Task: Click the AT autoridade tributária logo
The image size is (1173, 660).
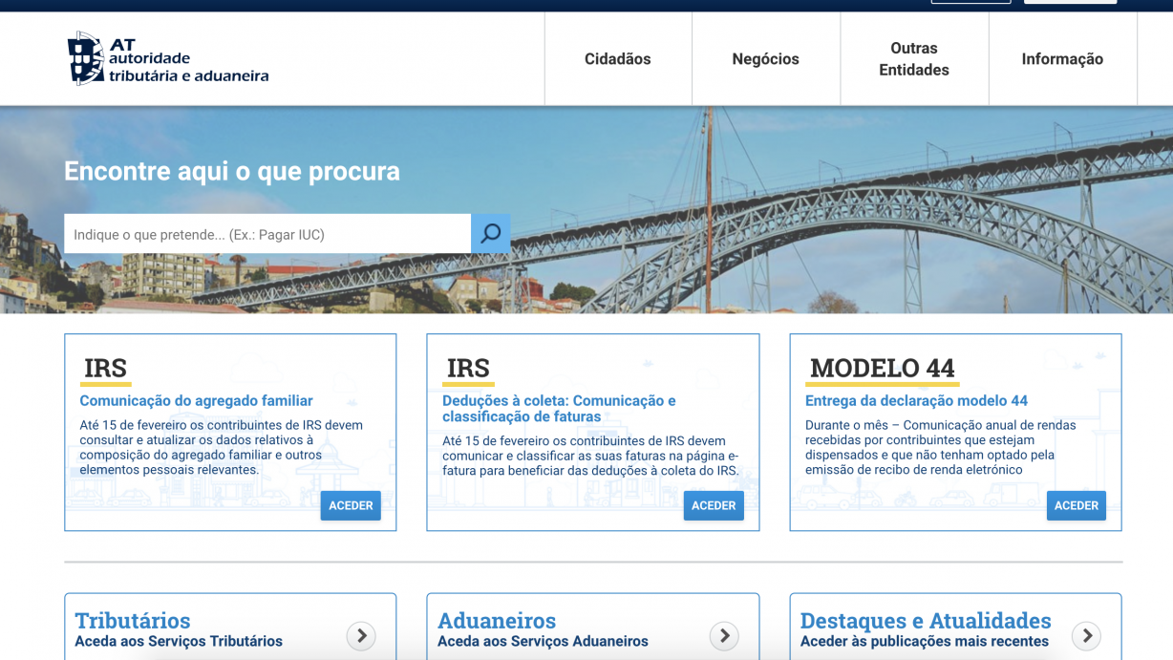Action: pyautogui.click(x=168, y=58)
